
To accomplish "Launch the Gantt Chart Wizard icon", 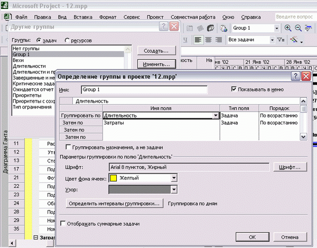I will point(294,40).
